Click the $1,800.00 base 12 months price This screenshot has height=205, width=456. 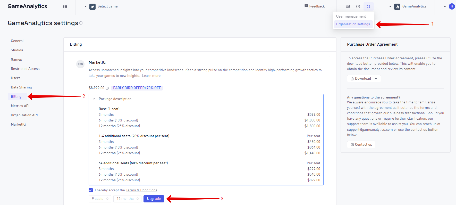tap(312, 126)
